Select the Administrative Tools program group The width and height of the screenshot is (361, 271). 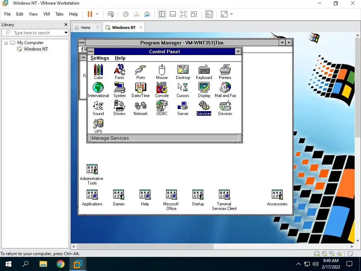92,174
